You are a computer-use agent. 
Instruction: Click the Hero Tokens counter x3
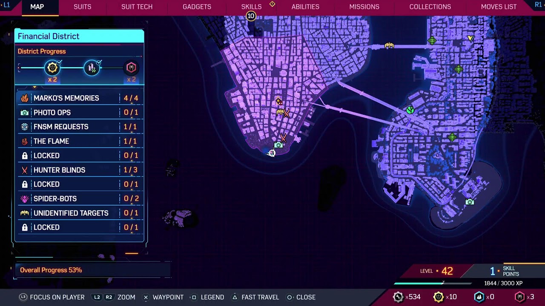click(x=525, y=297)
